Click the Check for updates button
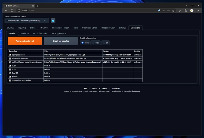 pos(61,41)
